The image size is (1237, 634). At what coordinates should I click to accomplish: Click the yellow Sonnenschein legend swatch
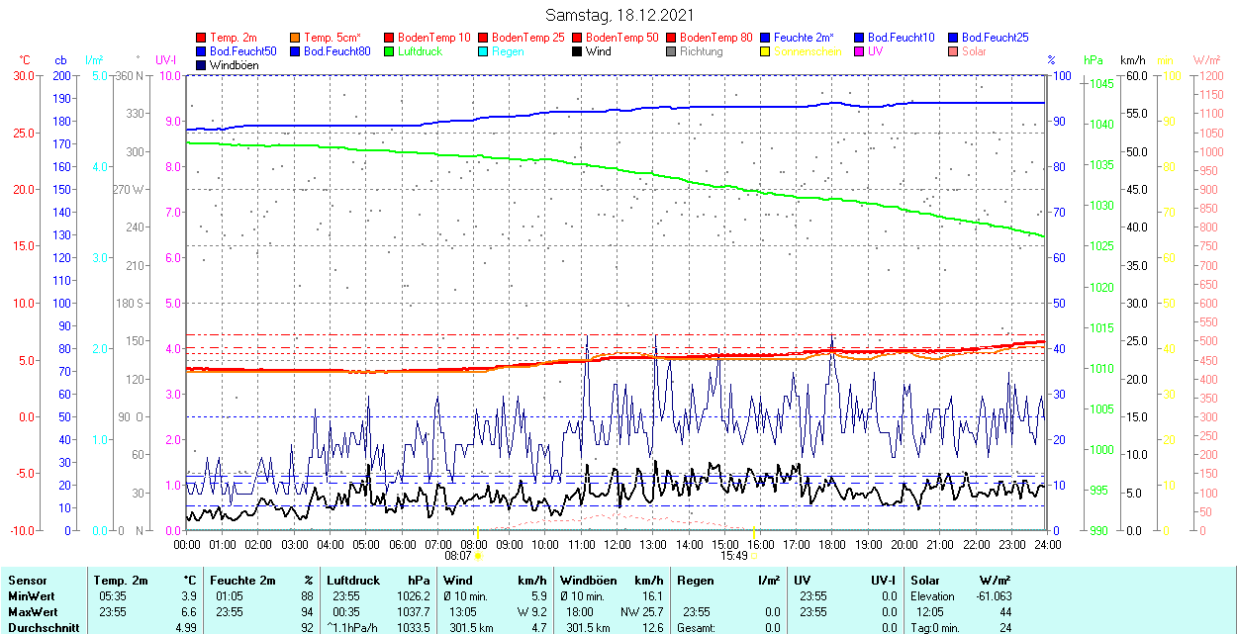766,51
